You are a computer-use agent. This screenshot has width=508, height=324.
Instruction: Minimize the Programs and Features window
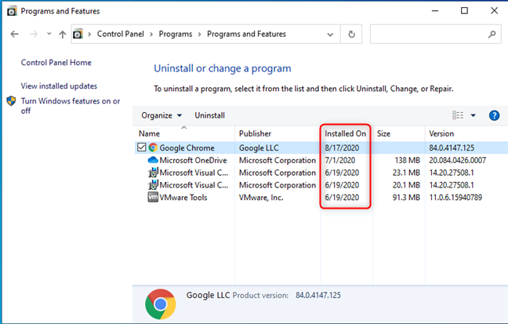coord(435,11)
